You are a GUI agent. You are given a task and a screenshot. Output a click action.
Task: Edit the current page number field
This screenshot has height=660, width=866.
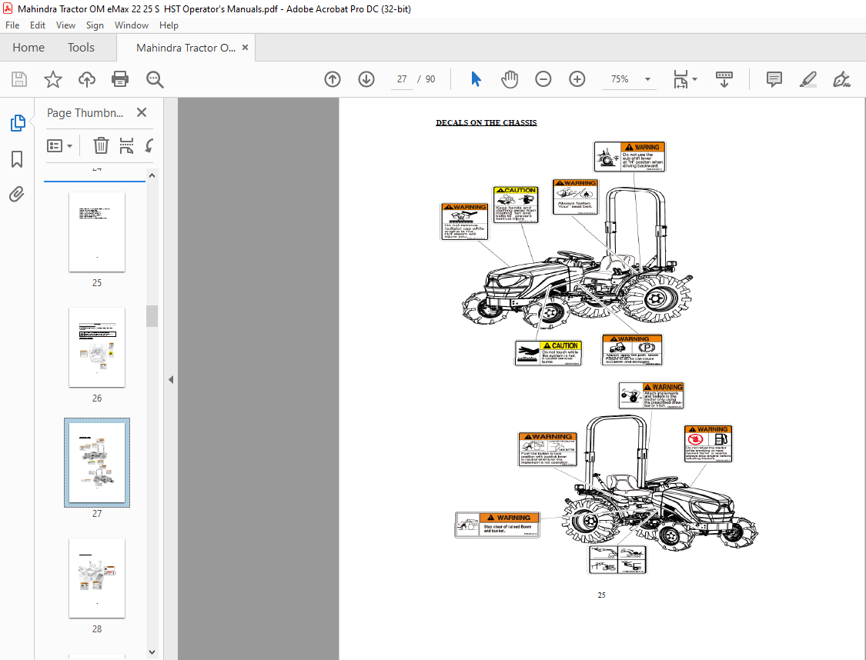pyautogui.click(x=402, y=79)
